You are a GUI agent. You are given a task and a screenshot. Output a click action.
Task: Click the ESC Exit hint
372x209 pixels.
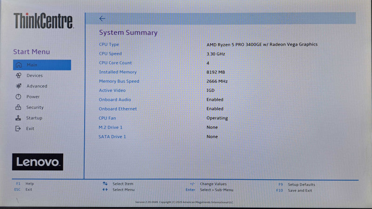point(23,189)
